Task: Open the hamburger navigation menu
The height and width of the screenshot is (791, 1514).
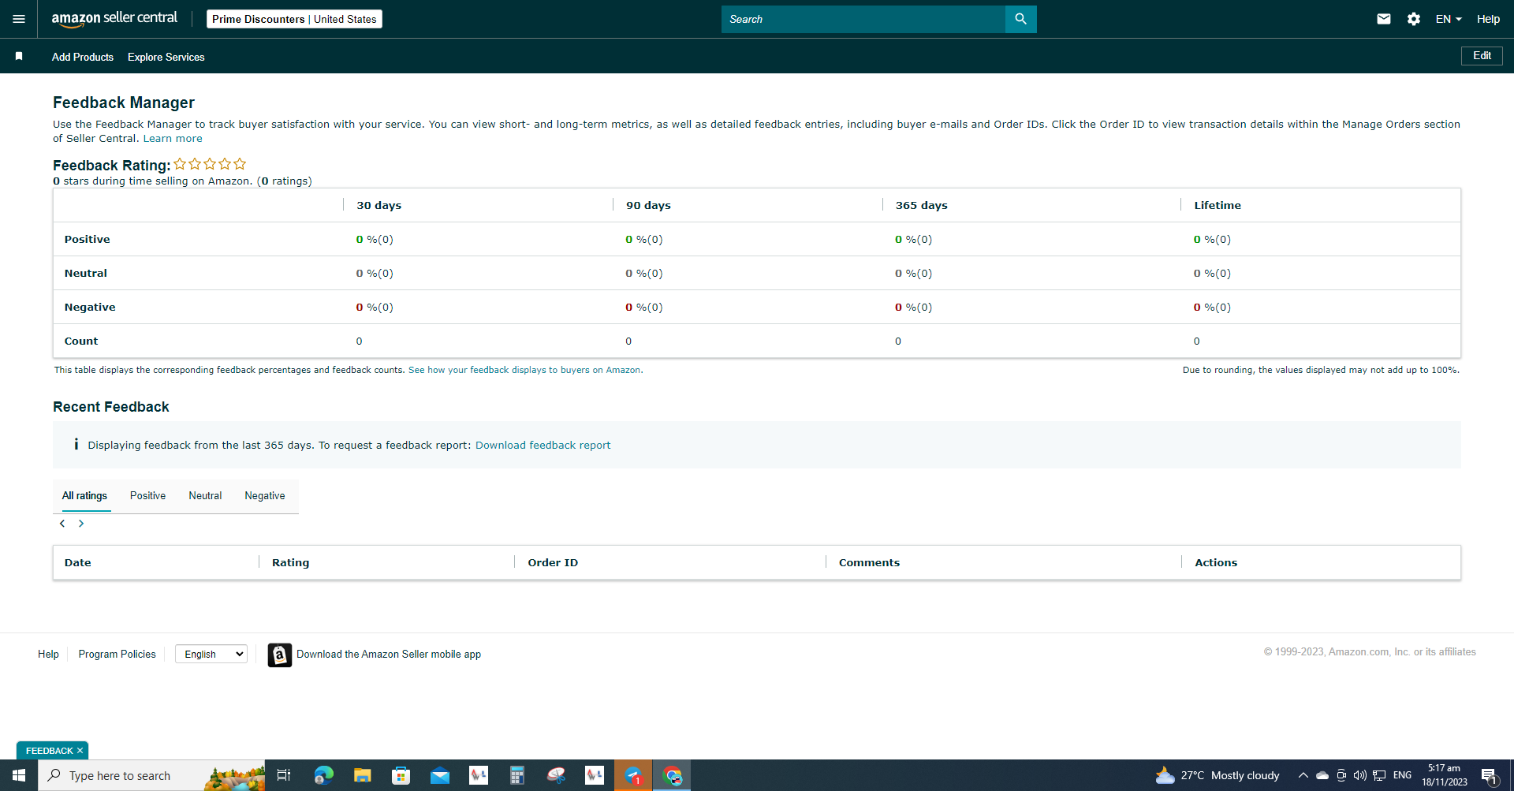Action: (19, 19)
